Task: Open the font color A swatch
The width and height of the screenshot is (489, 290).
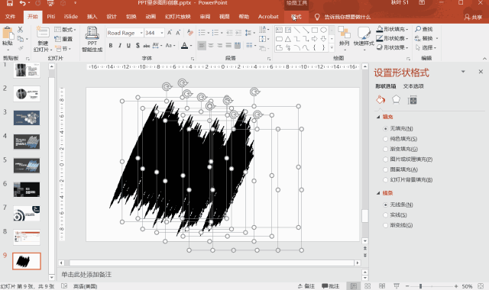Action: (184, 46)
